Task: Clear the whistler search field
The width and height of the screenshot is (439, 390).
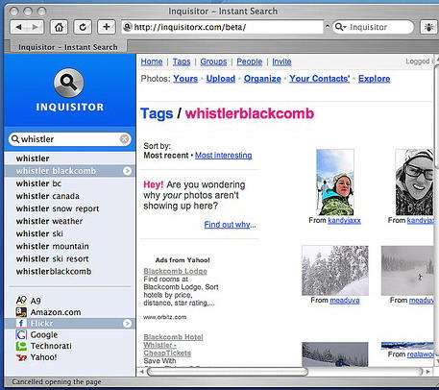Action: (x=124, y=139)
